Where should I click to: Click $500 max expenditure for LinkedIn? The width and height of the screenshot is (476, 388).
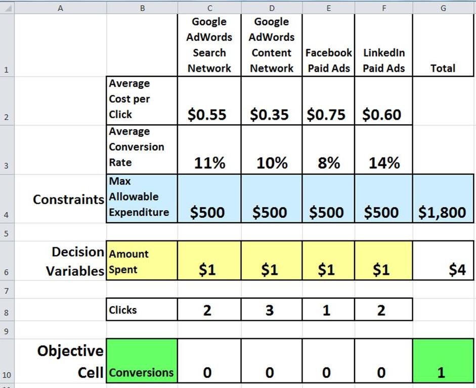coord(384,199)
